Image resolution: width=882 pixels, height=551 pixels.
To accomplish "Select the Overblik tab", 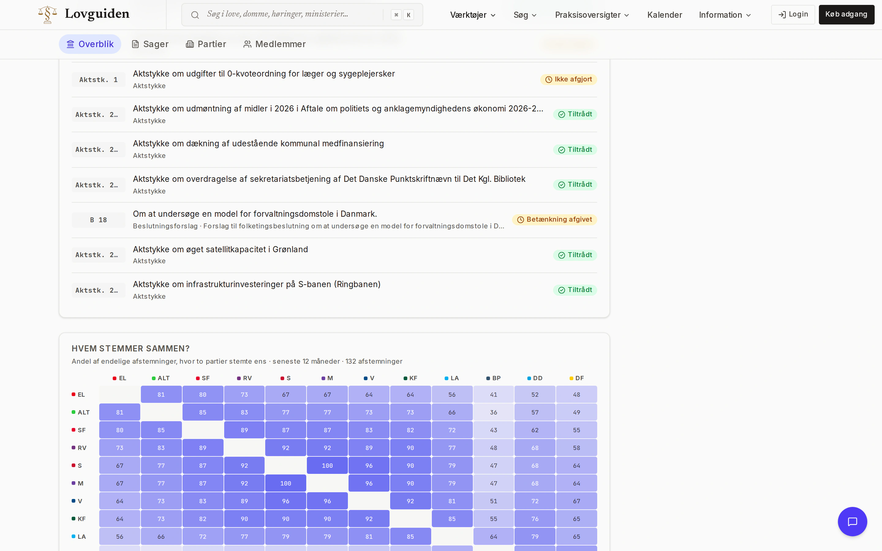I will click(90, 44).
